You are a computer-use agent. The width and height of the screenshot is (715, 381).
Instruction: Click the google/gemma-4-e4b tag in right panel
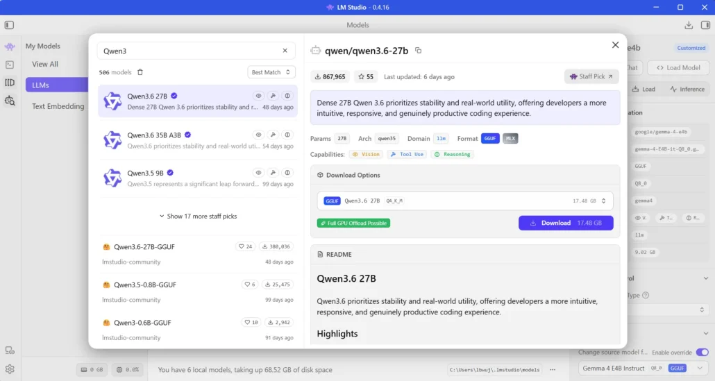click(x=661, y=132)
